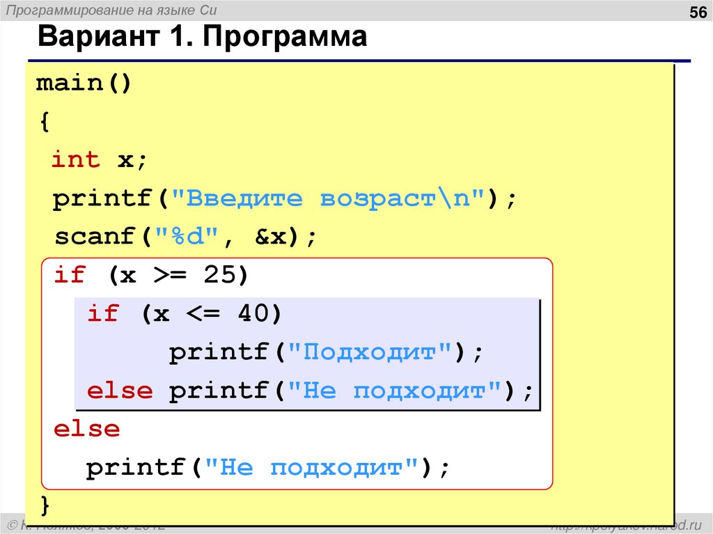Screen dimensions: 713x534
Task: Click the header text "Программирование на языке Си"
Action: pos(111,10)
